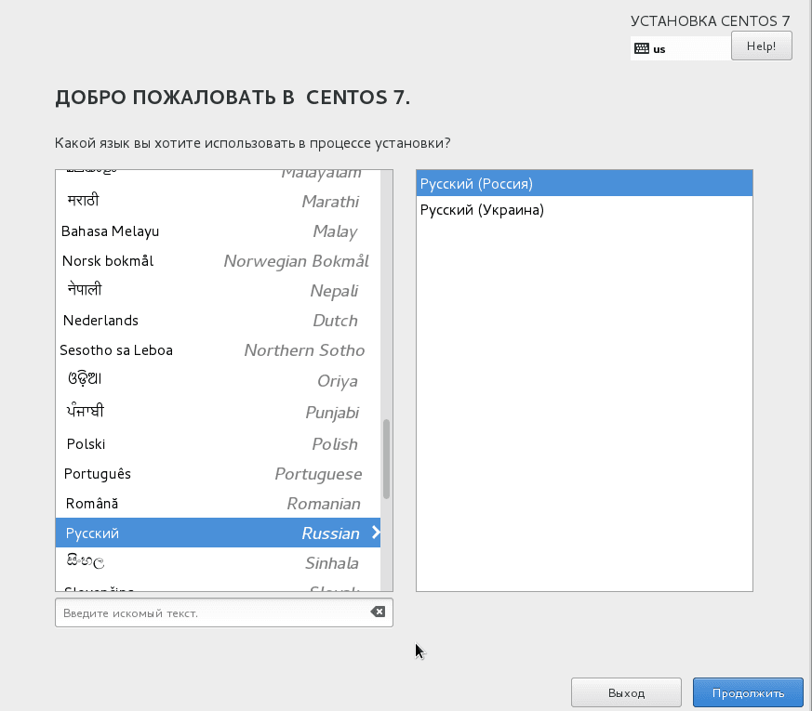Select Română (Romanian) language
The image size is (812, 711).
[x=218, y=504]
